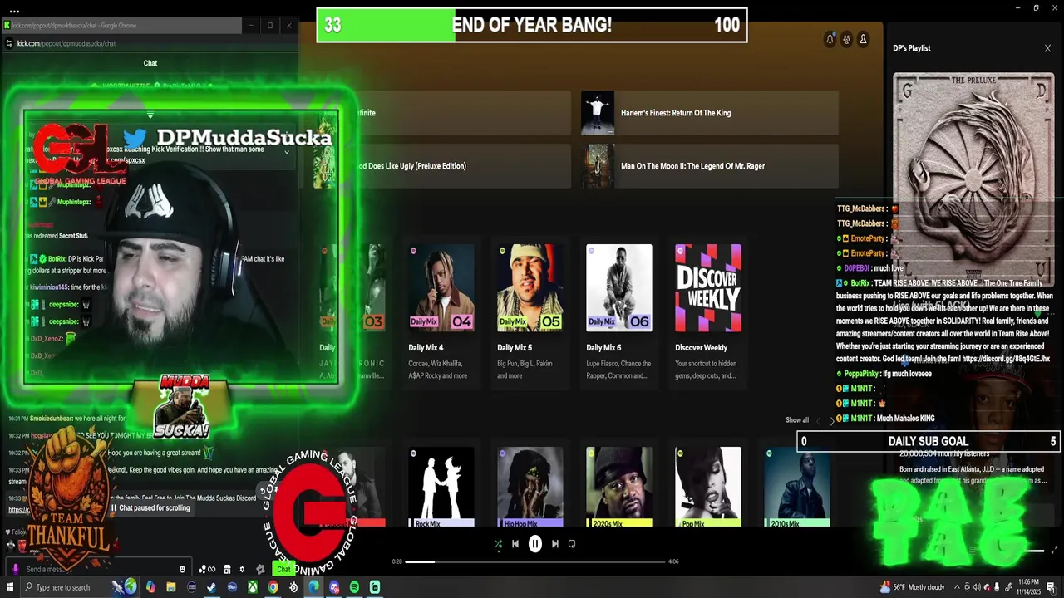Open the 2020s Mix cover
Screen dimensions: 1064x598
pos(618,487)
